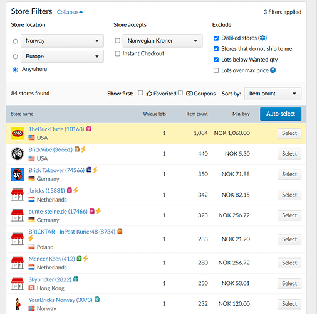Image resolution: width=317 pixels, height=314 pixels.
Task: Collapse the Store Filters section
Action: (70, 12)
